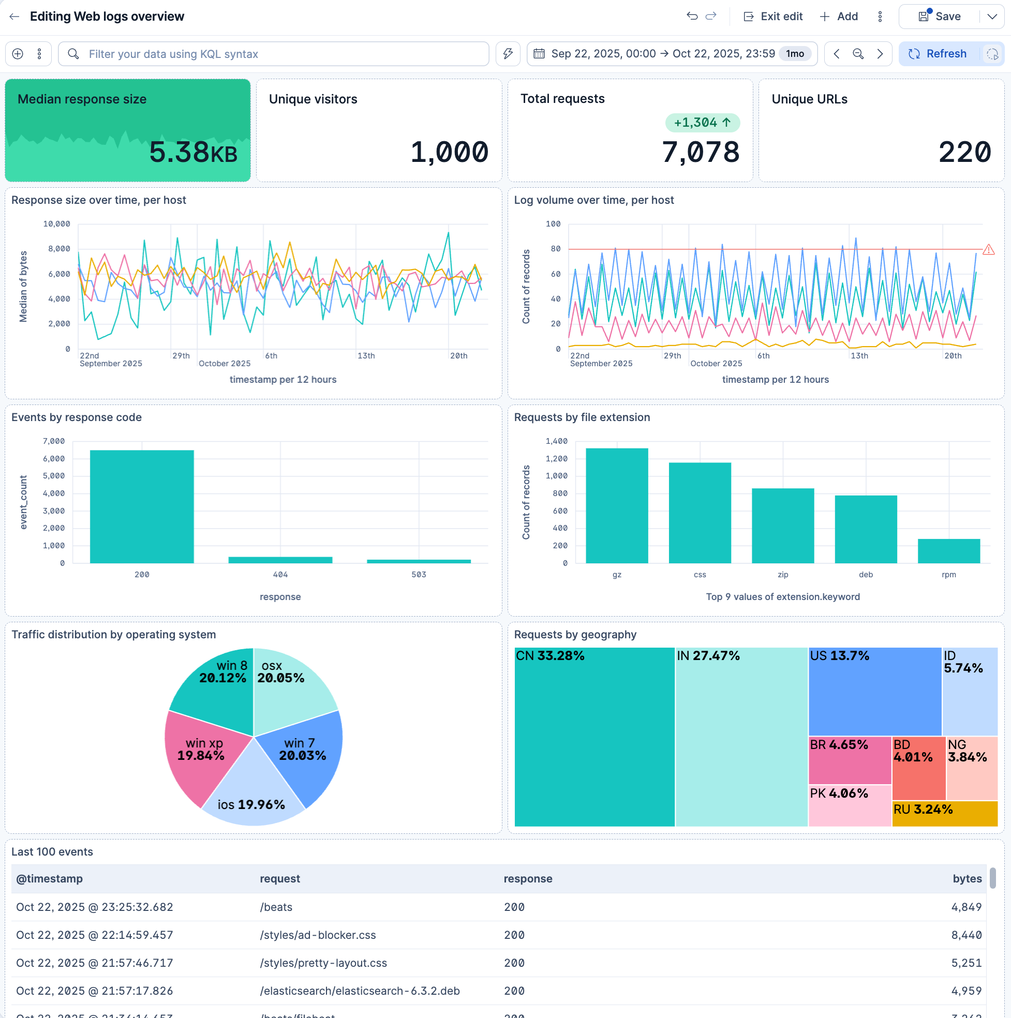Click timestamp Oct 22, 2025 @ 23:25:32.682
1011x1018 pixels.
[95, 907]
